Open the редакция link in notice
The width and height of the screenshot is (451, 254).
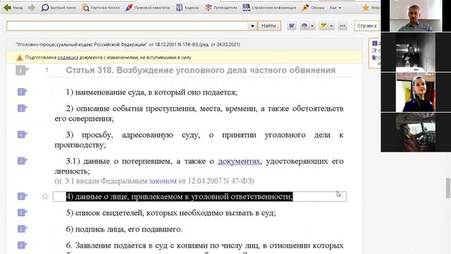68,57
